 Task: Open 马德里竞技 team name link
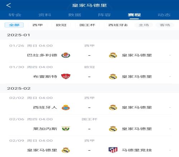pos(137,150)
